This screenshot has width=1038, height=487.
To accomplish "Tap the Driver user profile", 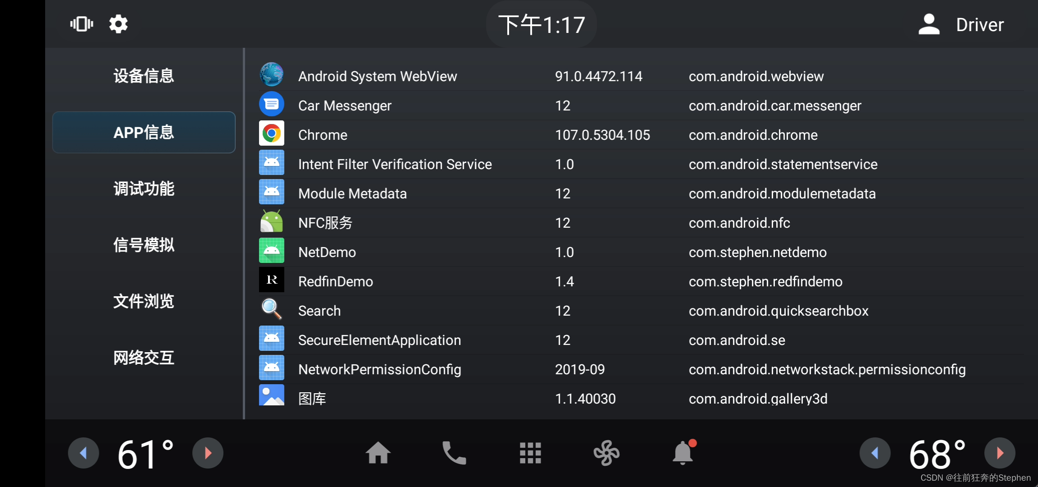I will pos(961,24).
